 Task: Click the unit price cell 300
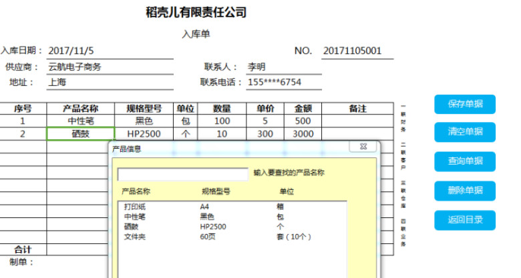pyautogui.click(x=265, y=134)
